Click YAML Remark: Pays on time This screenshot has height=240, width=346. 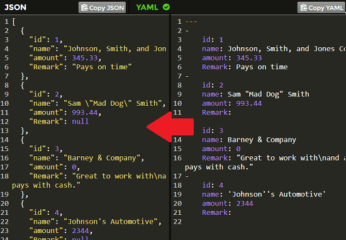tap(245, 67)
